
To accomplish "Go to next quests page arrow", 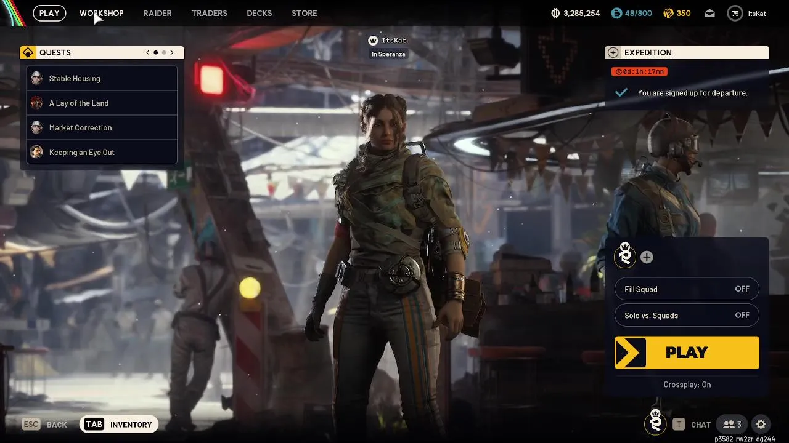I will [172, 52].
